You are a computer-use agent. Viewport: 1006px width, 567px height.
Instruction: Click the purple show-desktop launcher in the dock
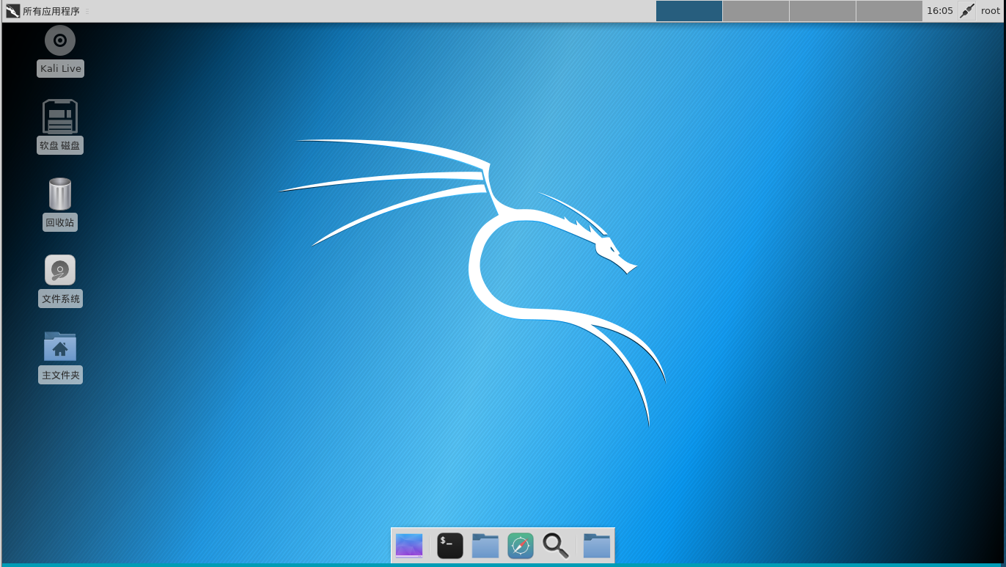[x=408, y=545]
